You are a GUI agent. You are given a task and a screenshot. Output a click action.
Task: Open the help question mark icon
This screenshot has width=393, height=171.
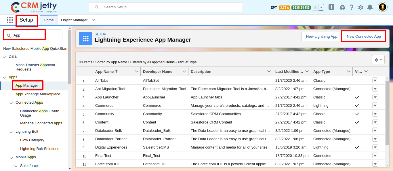click(352, 7)
